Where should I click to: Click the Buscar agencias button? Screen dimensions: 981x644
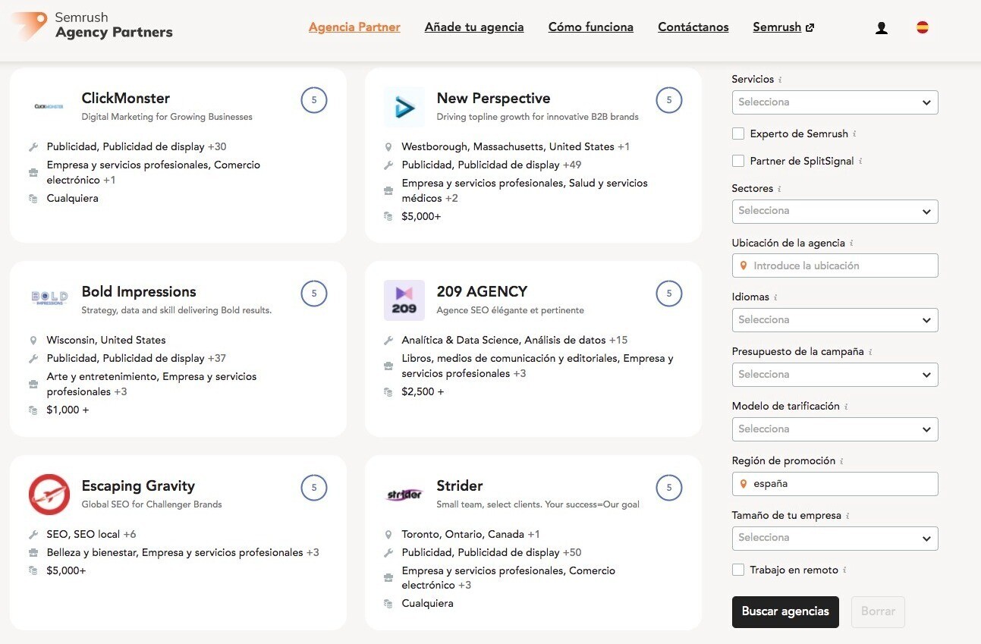point(785,611)
